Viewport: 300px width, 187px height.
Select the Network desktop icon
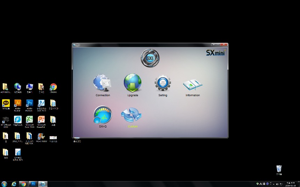click(x=17, y=88)
